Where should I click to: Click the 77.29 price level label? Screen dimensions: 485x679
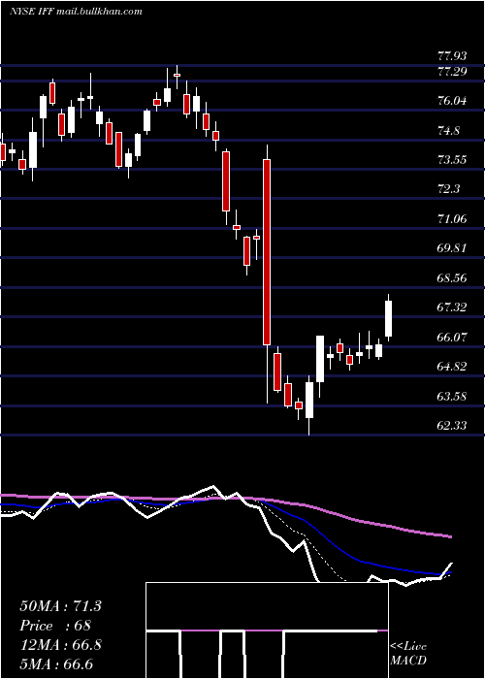point(452,72)
